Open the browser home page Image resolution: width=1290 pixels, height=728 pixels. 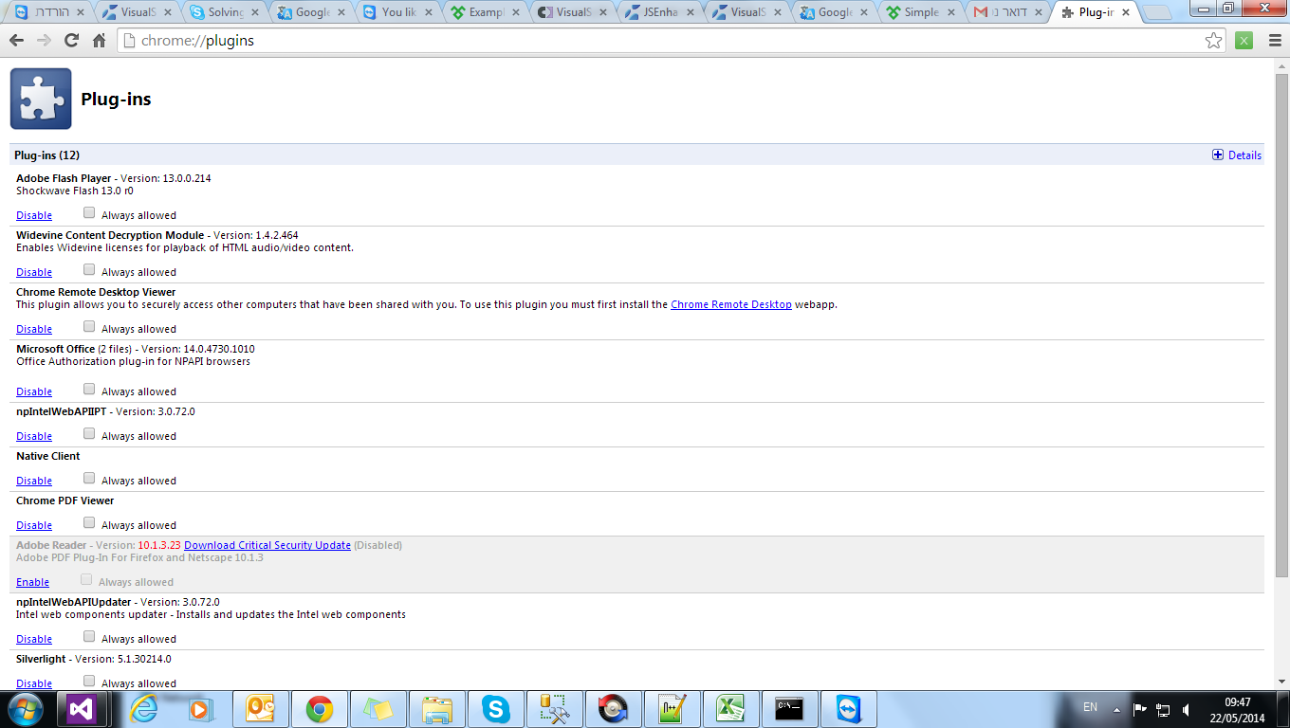tap(99, 41)
